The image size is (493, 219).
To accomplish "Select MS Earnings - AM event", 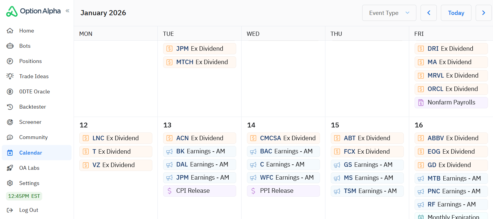I will pos(367,178).
